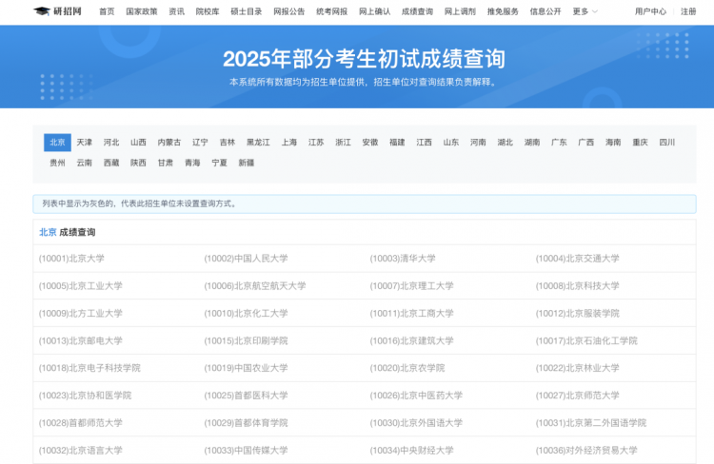Screen dimensions: 714x464
Task: Open the 首页 nav item
Action: click(x=107, y=11)
